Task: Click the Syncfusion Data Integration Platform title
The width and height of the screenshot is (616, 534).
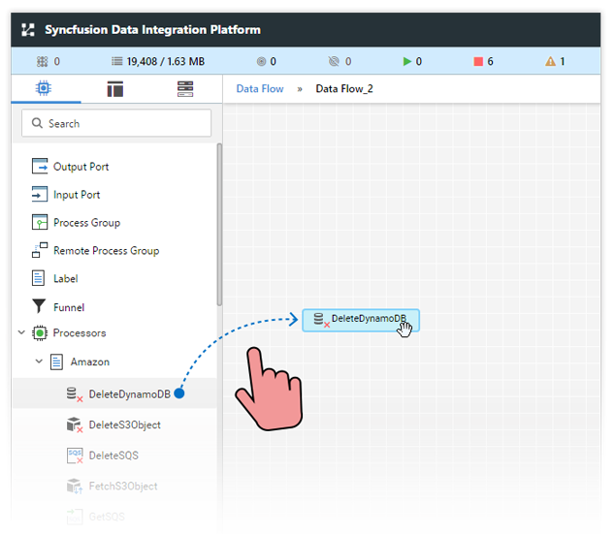Action: pyautogui.click(x=152, y=30)
